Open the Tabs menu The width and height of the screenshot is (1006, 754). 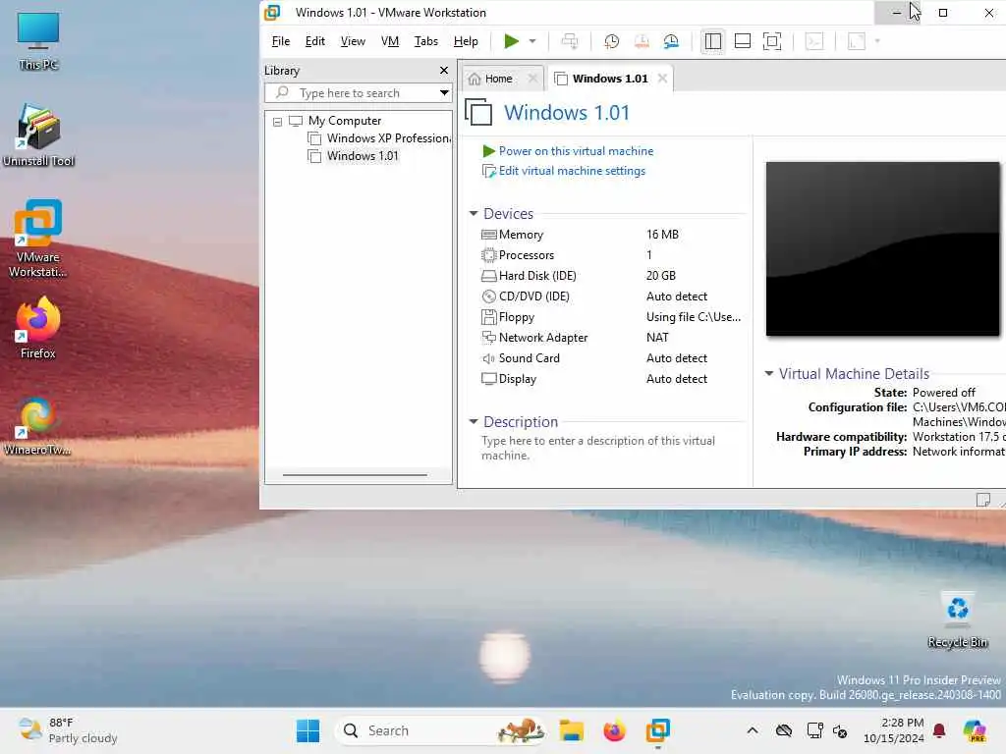(x=426, y=41)
